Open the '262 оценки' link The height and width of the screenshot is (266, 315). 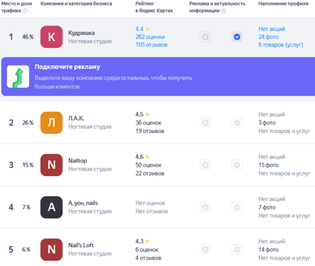coord(150,37)
